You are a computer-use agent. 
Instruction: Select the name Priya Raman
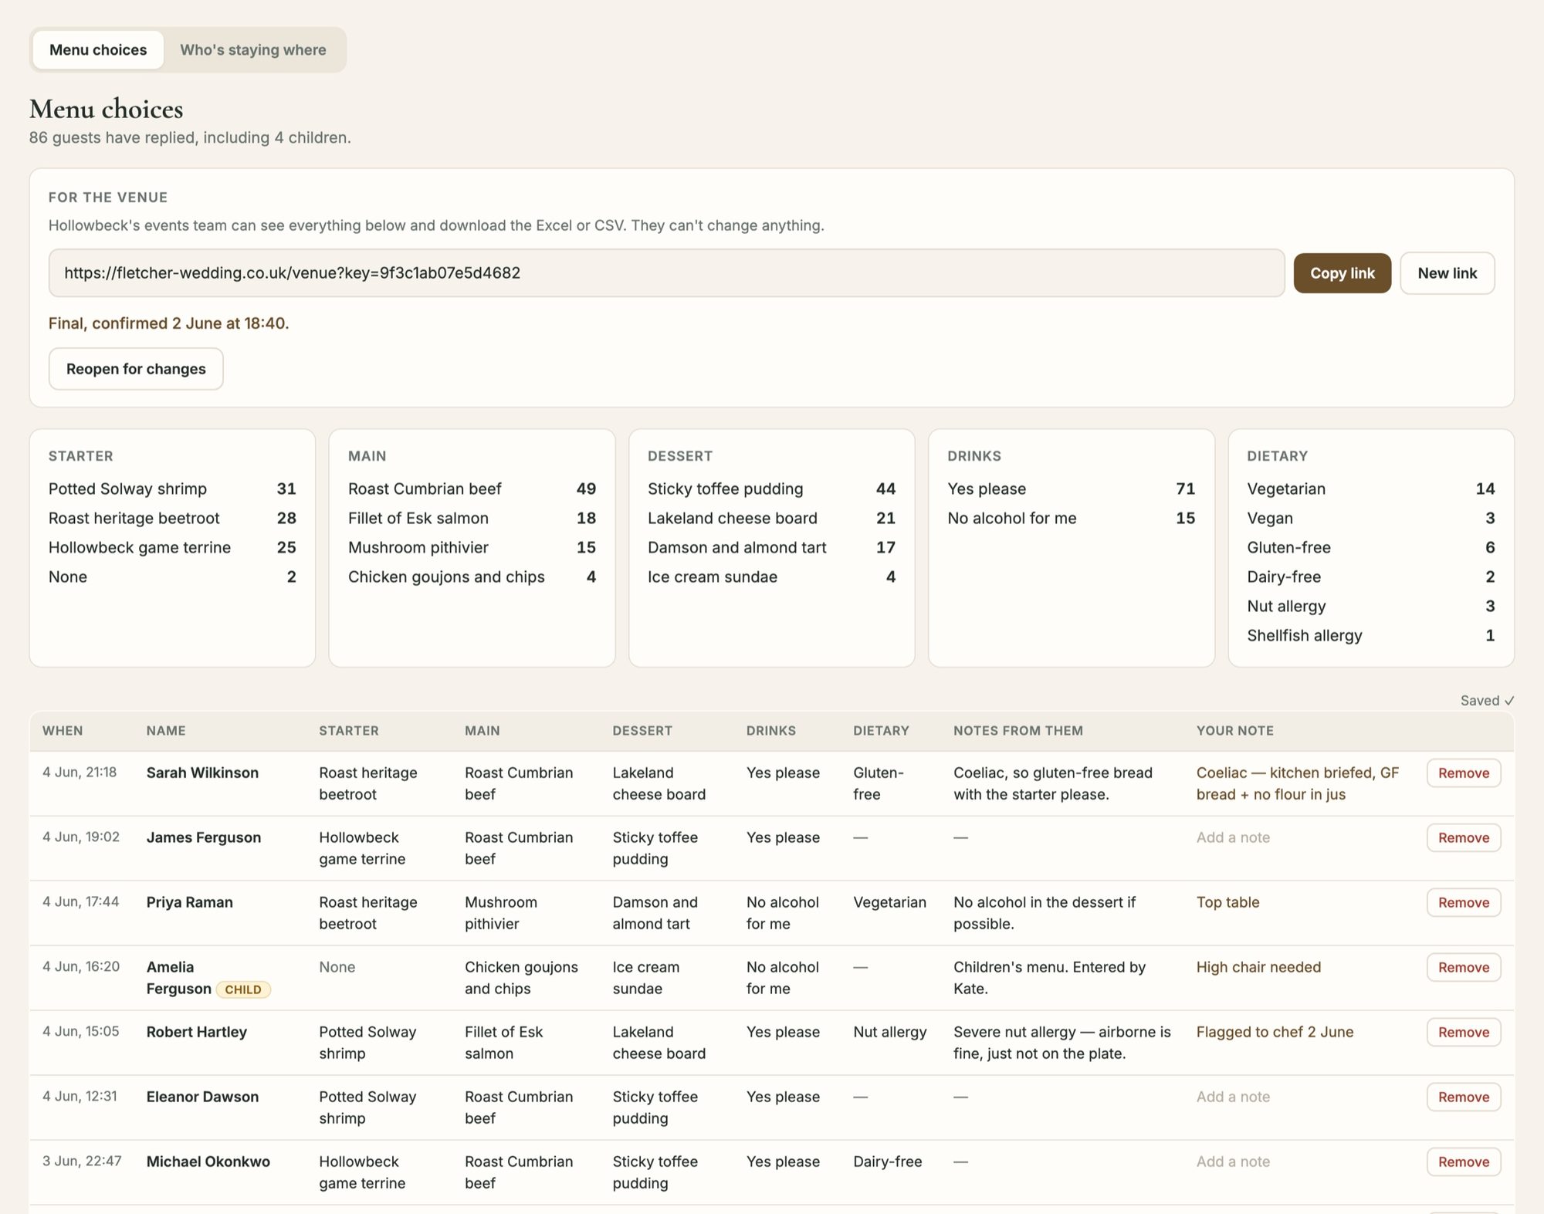(x=189, y=903)
